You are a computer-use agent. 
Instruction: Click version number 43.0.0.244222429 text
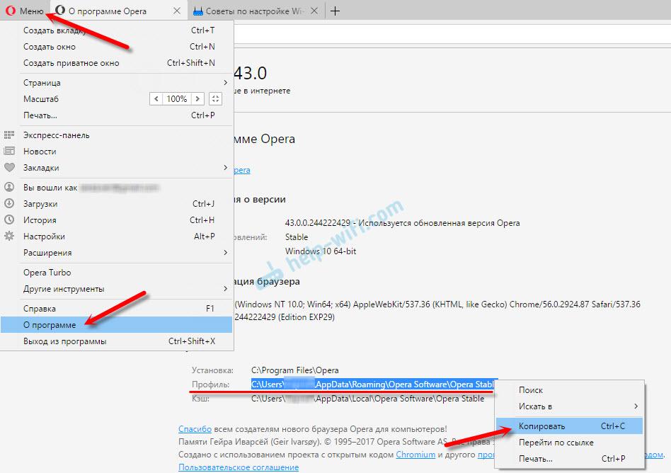click(318, 223)
